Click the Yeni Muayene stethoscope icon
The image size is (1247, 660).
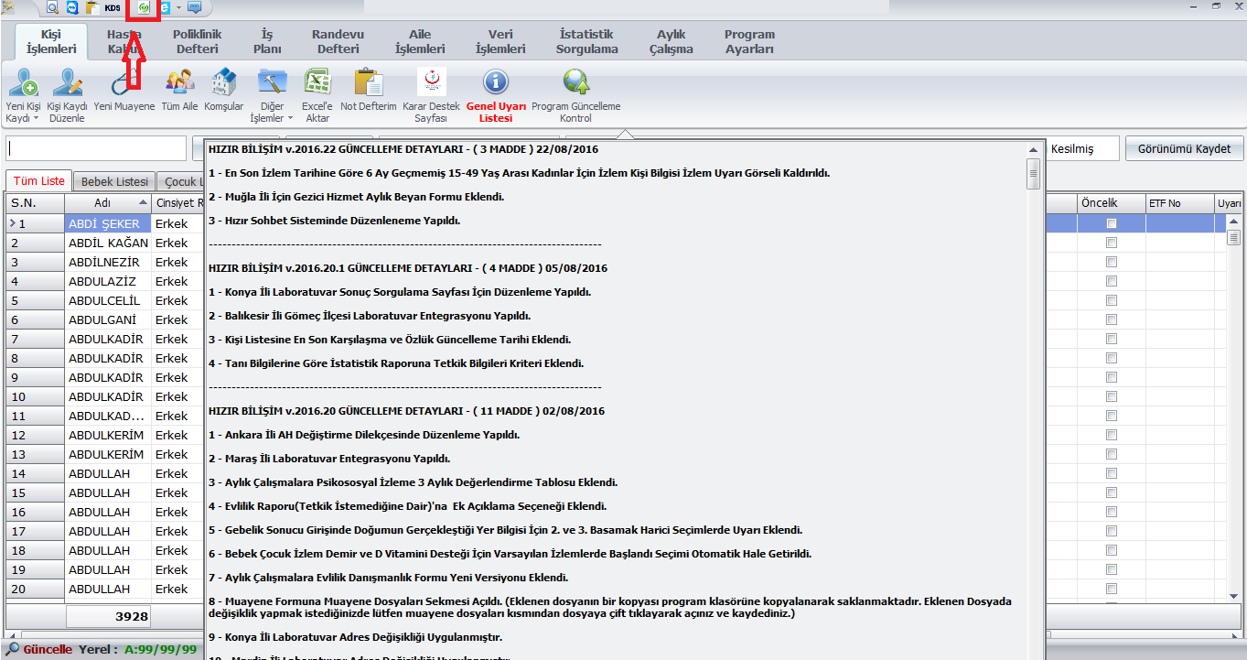click(124, 84)
